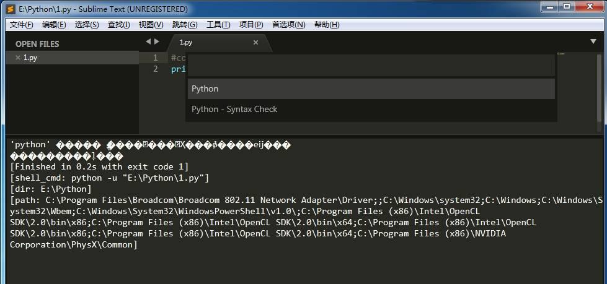This screenshot has height=284, width=607.
Task: Close 1.py from the Open Files sidebar
Action: click(17, 58)
